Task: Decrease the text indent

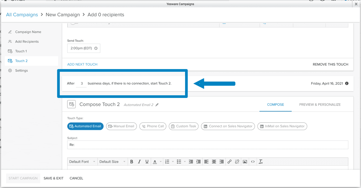Action: click(191, 162)
